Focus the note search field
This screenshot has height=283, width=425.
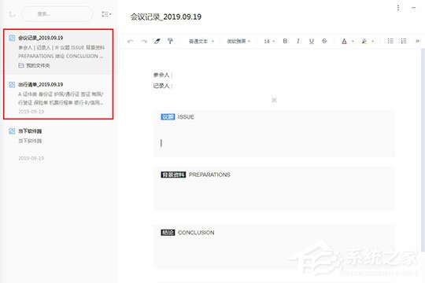coord(57,14)
